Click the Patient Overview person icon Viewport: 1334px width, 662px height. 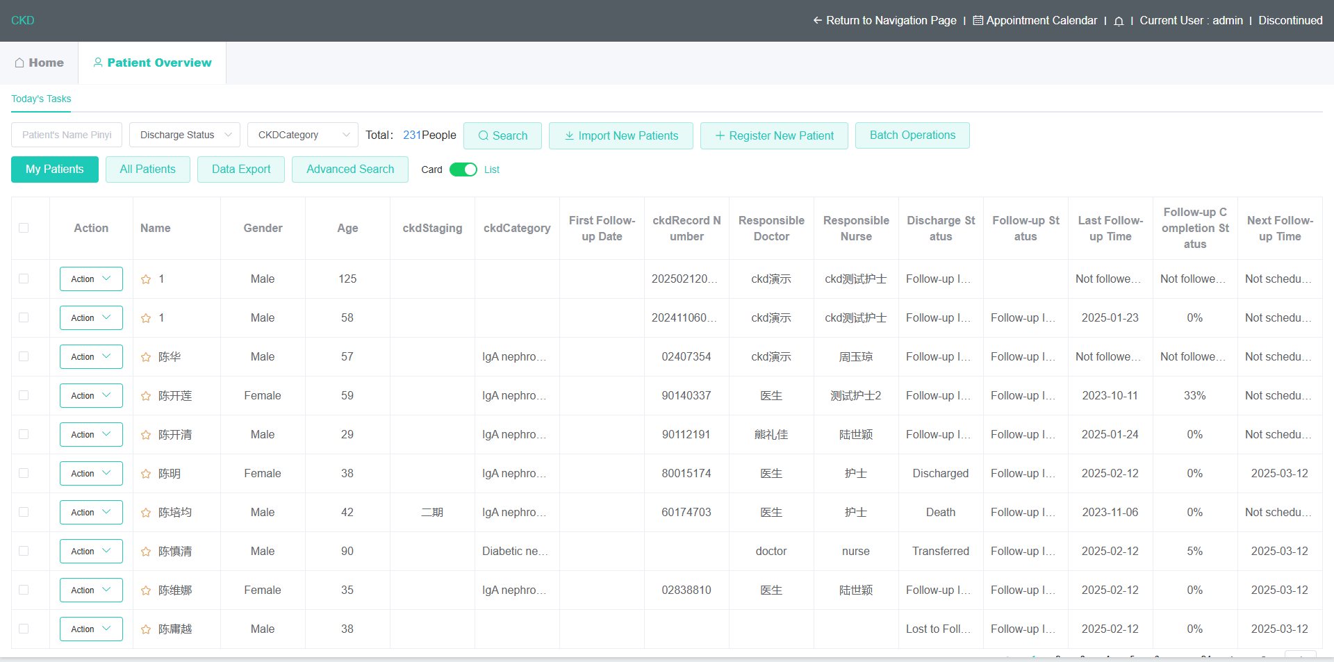(x=98, y=63)
